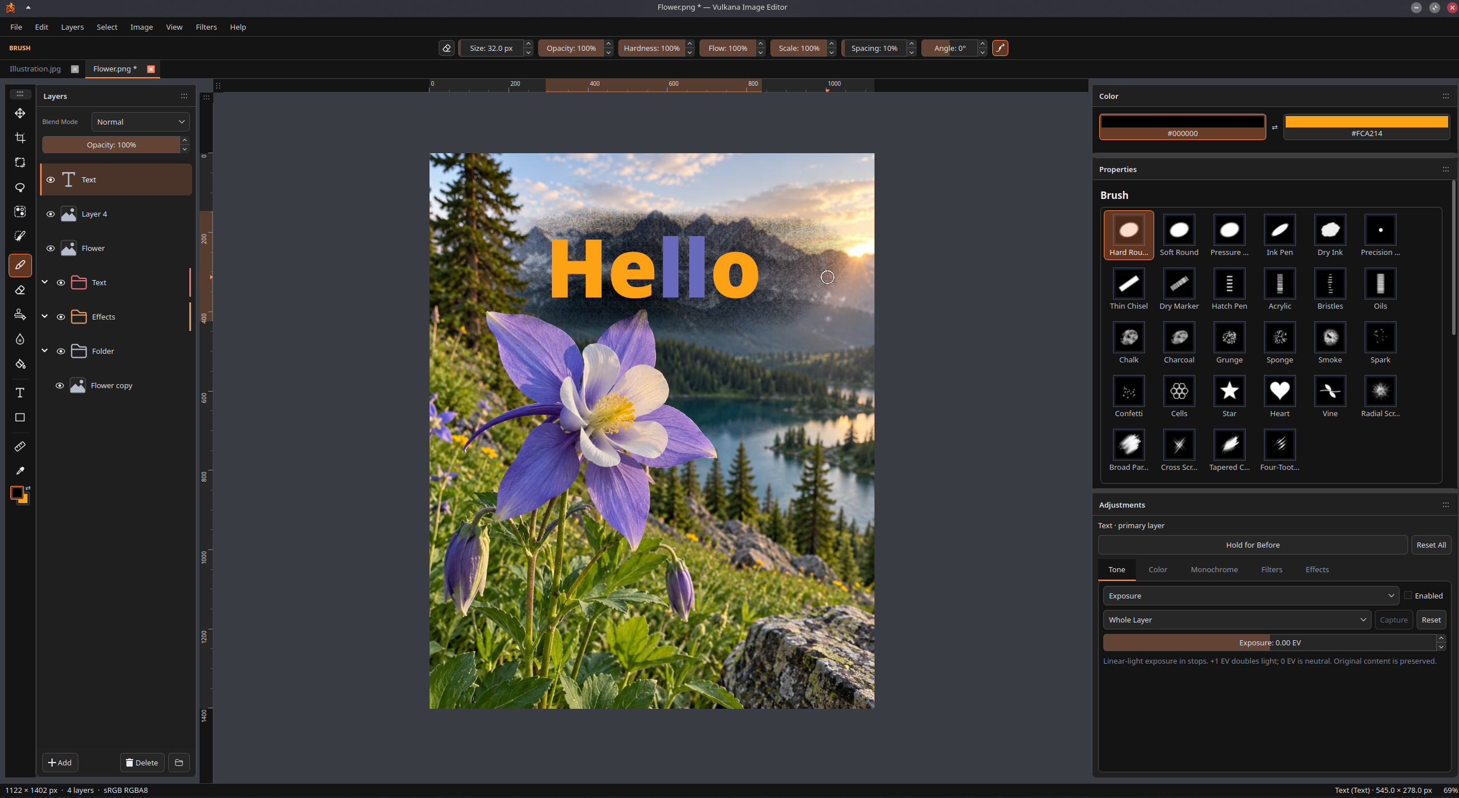Open the Layers panel options grip
Screen dimensions: 1459x798
[184, 96]
